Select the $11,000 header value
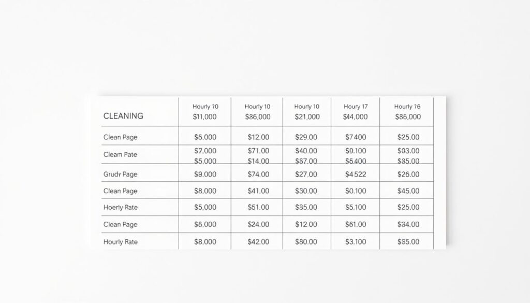Screen dimensions: 530x303 [x=205, y=117]
